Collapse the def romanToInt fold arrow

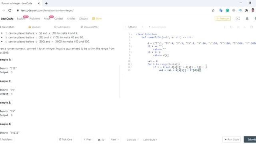(132, 37)
